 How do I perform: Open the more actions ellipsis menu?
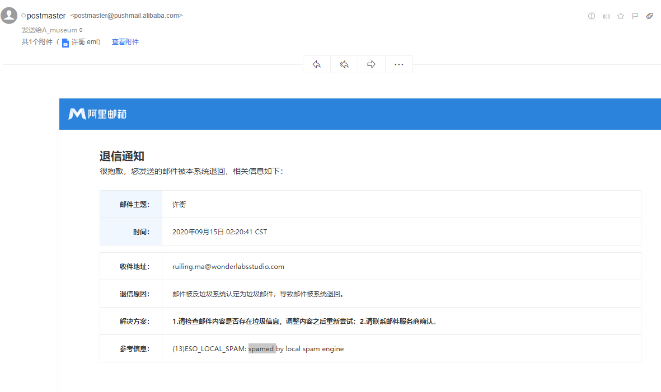pyautogui.click(x=399, y=64)
